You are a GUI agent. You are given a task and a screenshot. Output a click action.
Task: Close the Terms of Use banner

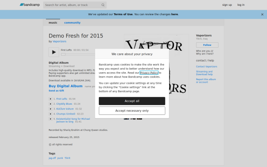262,15
